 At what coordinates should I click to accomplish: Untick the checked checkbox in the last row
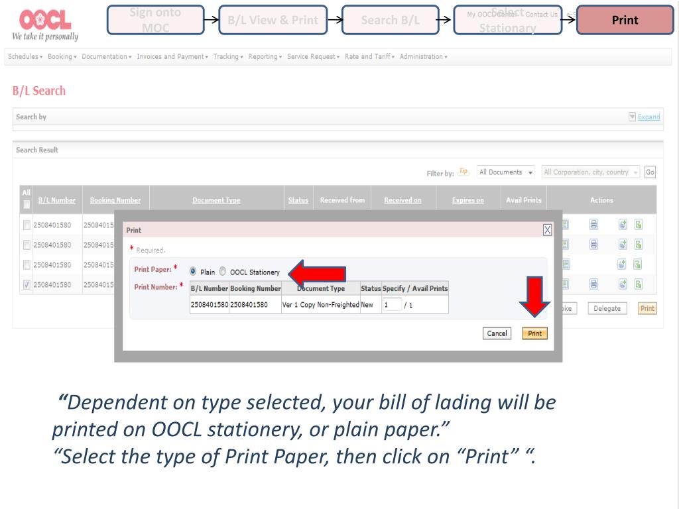tap(27, 284)
